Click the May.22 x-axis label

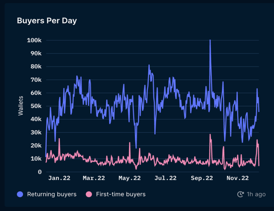pyautogui.click(x=129, y=178)
